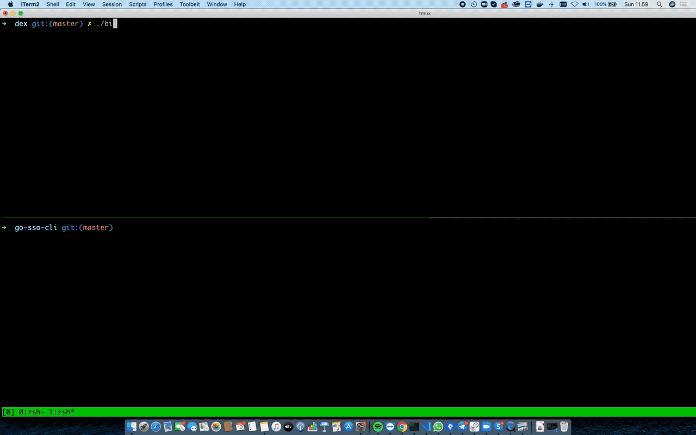Image resolution: width=696 pixels, height=435 pixels.
Task: Click the Zoom camera menu bar icon
Action: coord(484,4)
